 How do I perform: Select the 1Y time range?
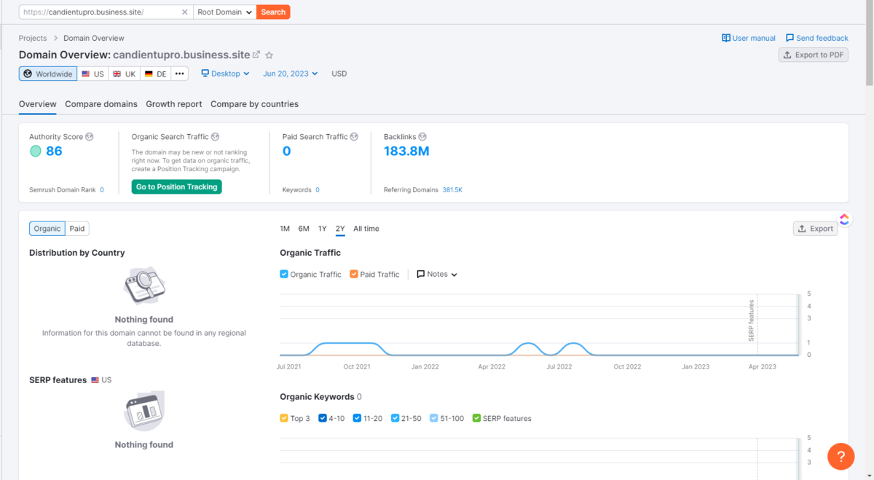click(x=323, y=229)
